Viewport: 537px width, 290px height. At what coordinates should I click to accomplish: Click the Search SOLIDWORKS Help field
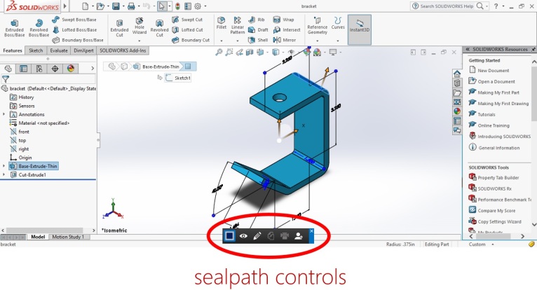click(447, 6)
